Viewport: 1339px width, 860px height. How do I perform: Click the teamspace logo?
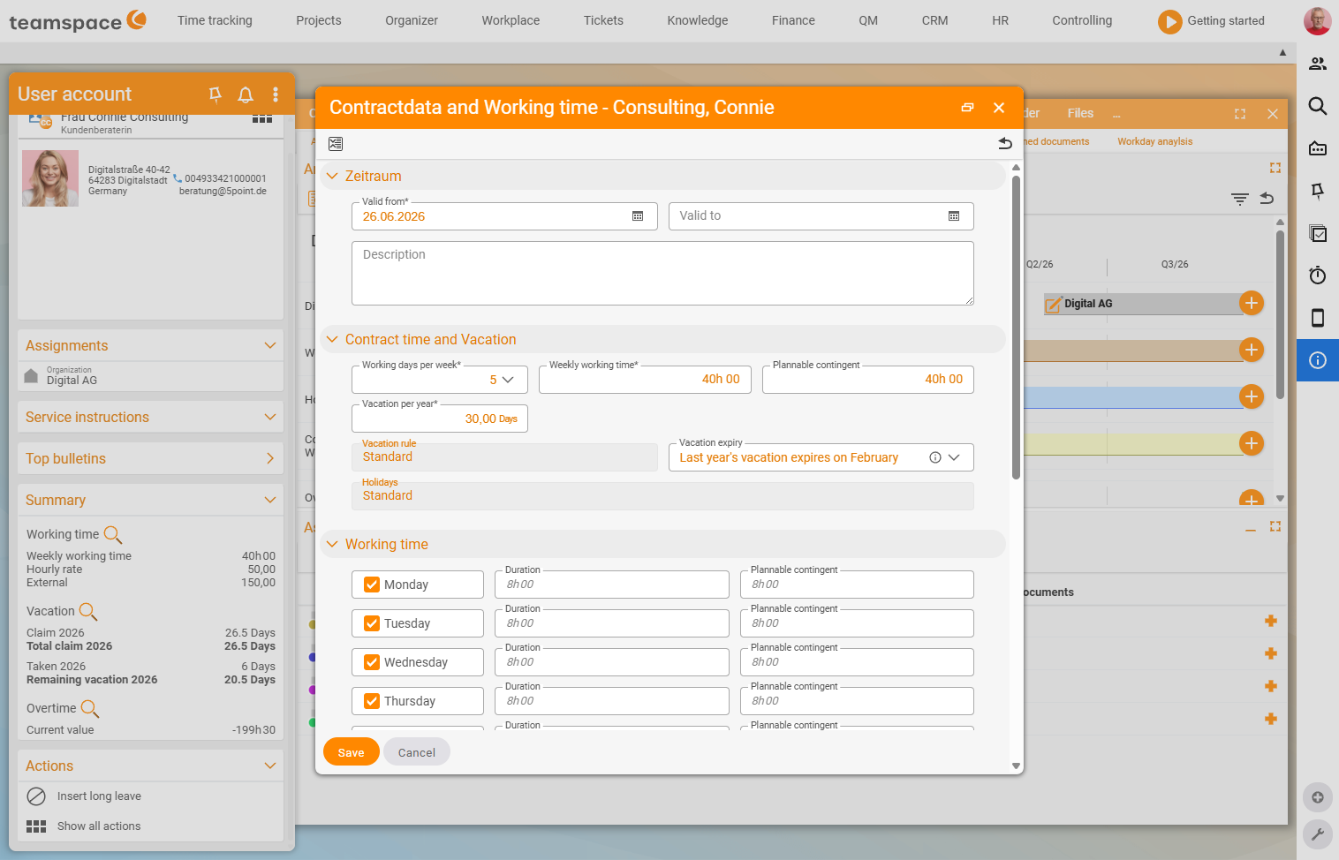(x=78, y=20)
